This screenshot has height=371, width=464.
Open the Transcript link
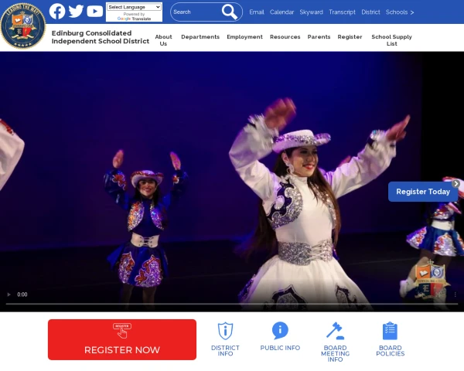(342, 12)
